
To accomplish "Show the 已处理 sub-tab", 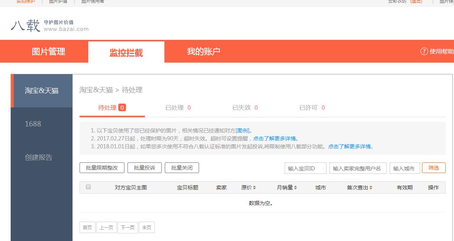I will 178,108.
